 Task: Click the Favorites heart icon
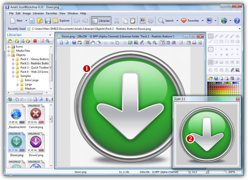[x=184, y=21]
